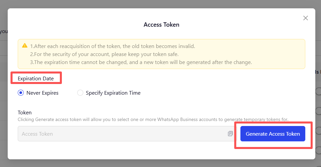Click the Generate Access Token button
Screen dimensions: 321x167
click(x=273, y=134)
